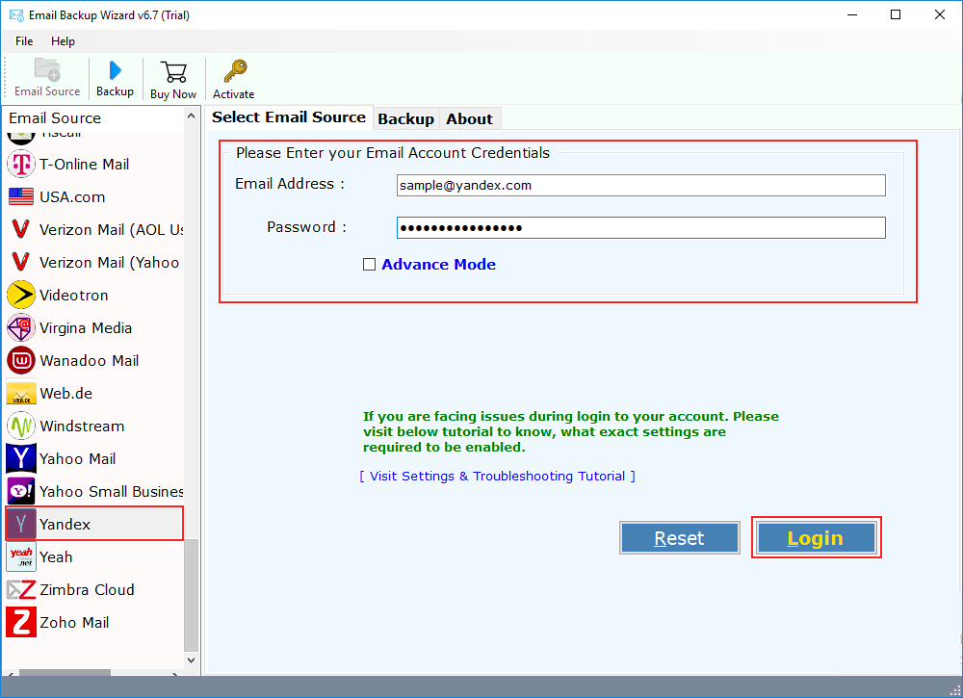Screen dimensions: 963x698
Task: Choose Yahoo Small Business icon
Action: click(21, 491)
